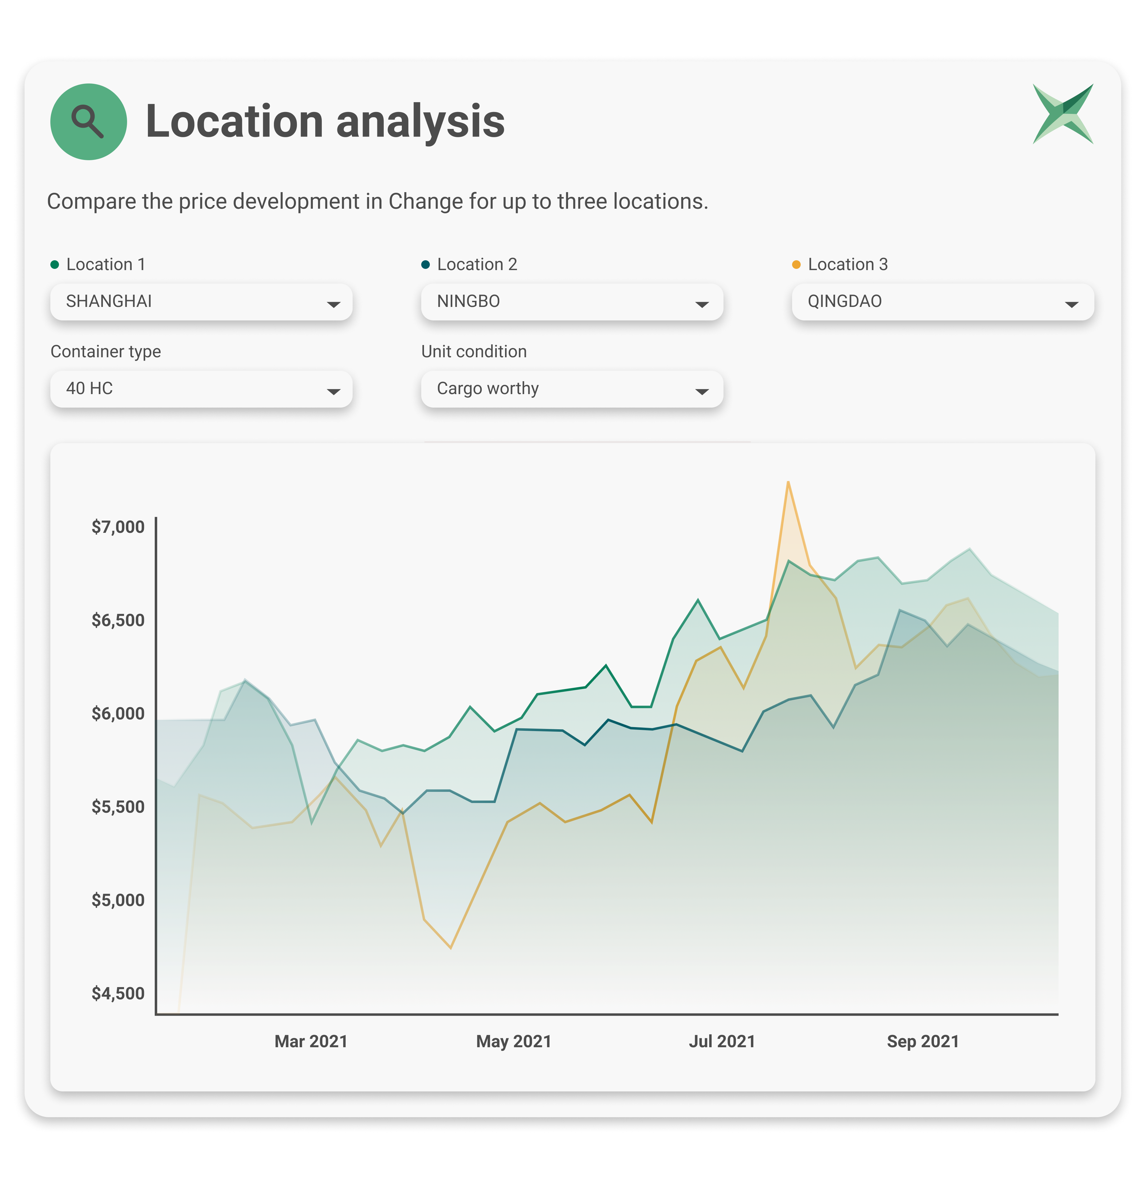Click the orange Location 3 color dot
Image resolution: width=1147 pixels, height=1197 pixels.
[x=796, y=265]
